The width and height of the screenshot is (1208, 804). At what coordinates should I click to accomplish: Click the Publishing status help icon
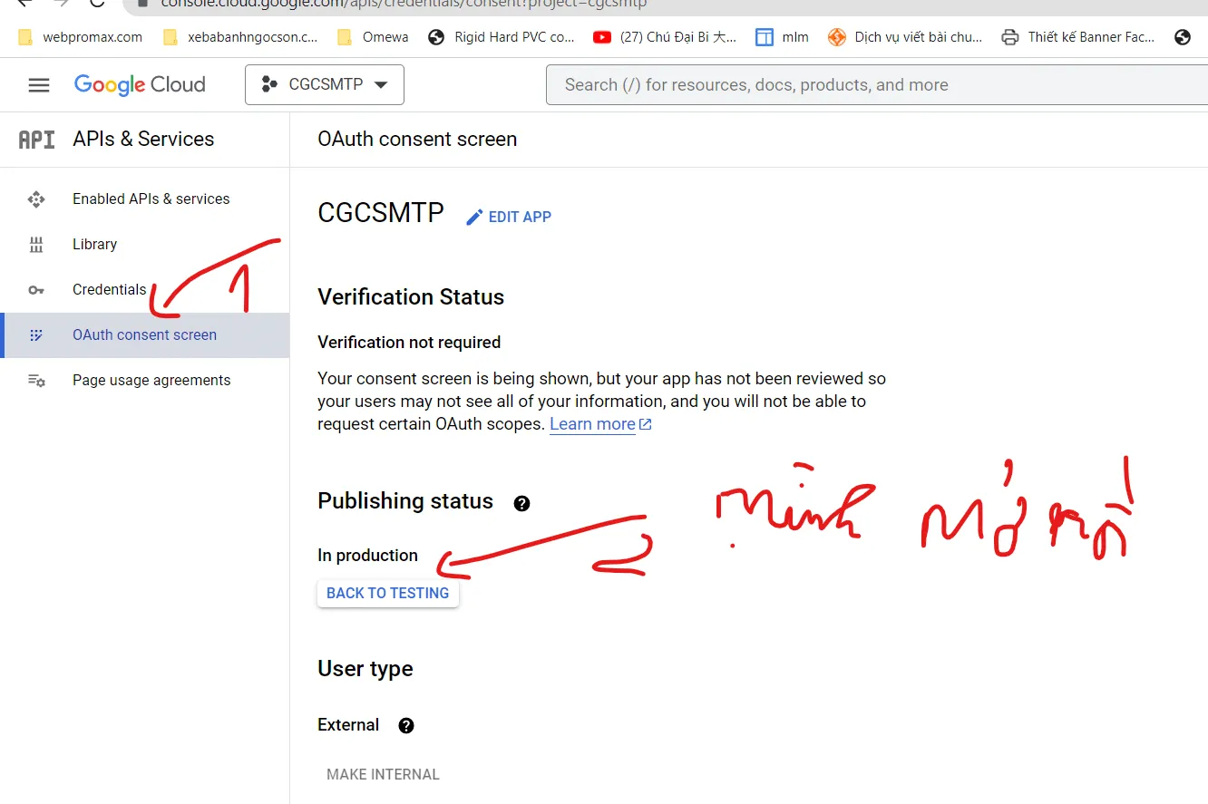point(521,504)
